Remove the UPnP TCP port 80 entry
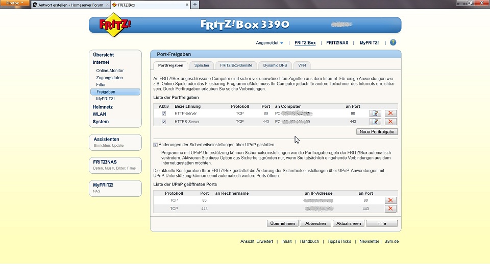Image resolution: width=490 pixels, height=276 pixels. point(390,201)
